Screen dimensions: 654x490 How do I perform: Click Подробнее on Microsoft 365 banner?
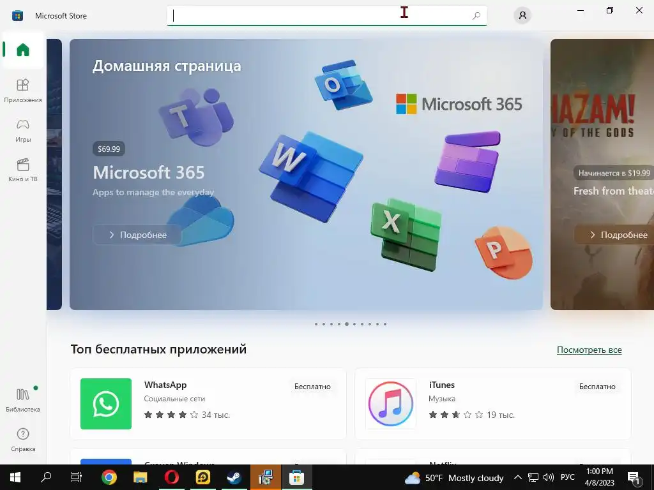click(x=137, y=235)
